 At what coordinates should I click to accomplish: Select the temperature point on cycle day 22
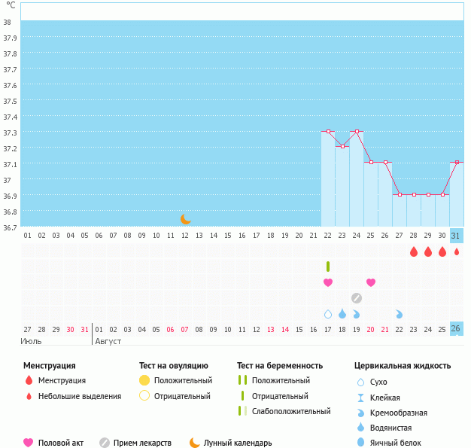(328, 132)
